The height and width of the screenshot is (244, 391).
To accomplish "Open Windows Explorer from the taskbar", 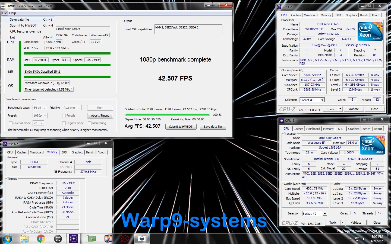I will (x=24, y=239).
